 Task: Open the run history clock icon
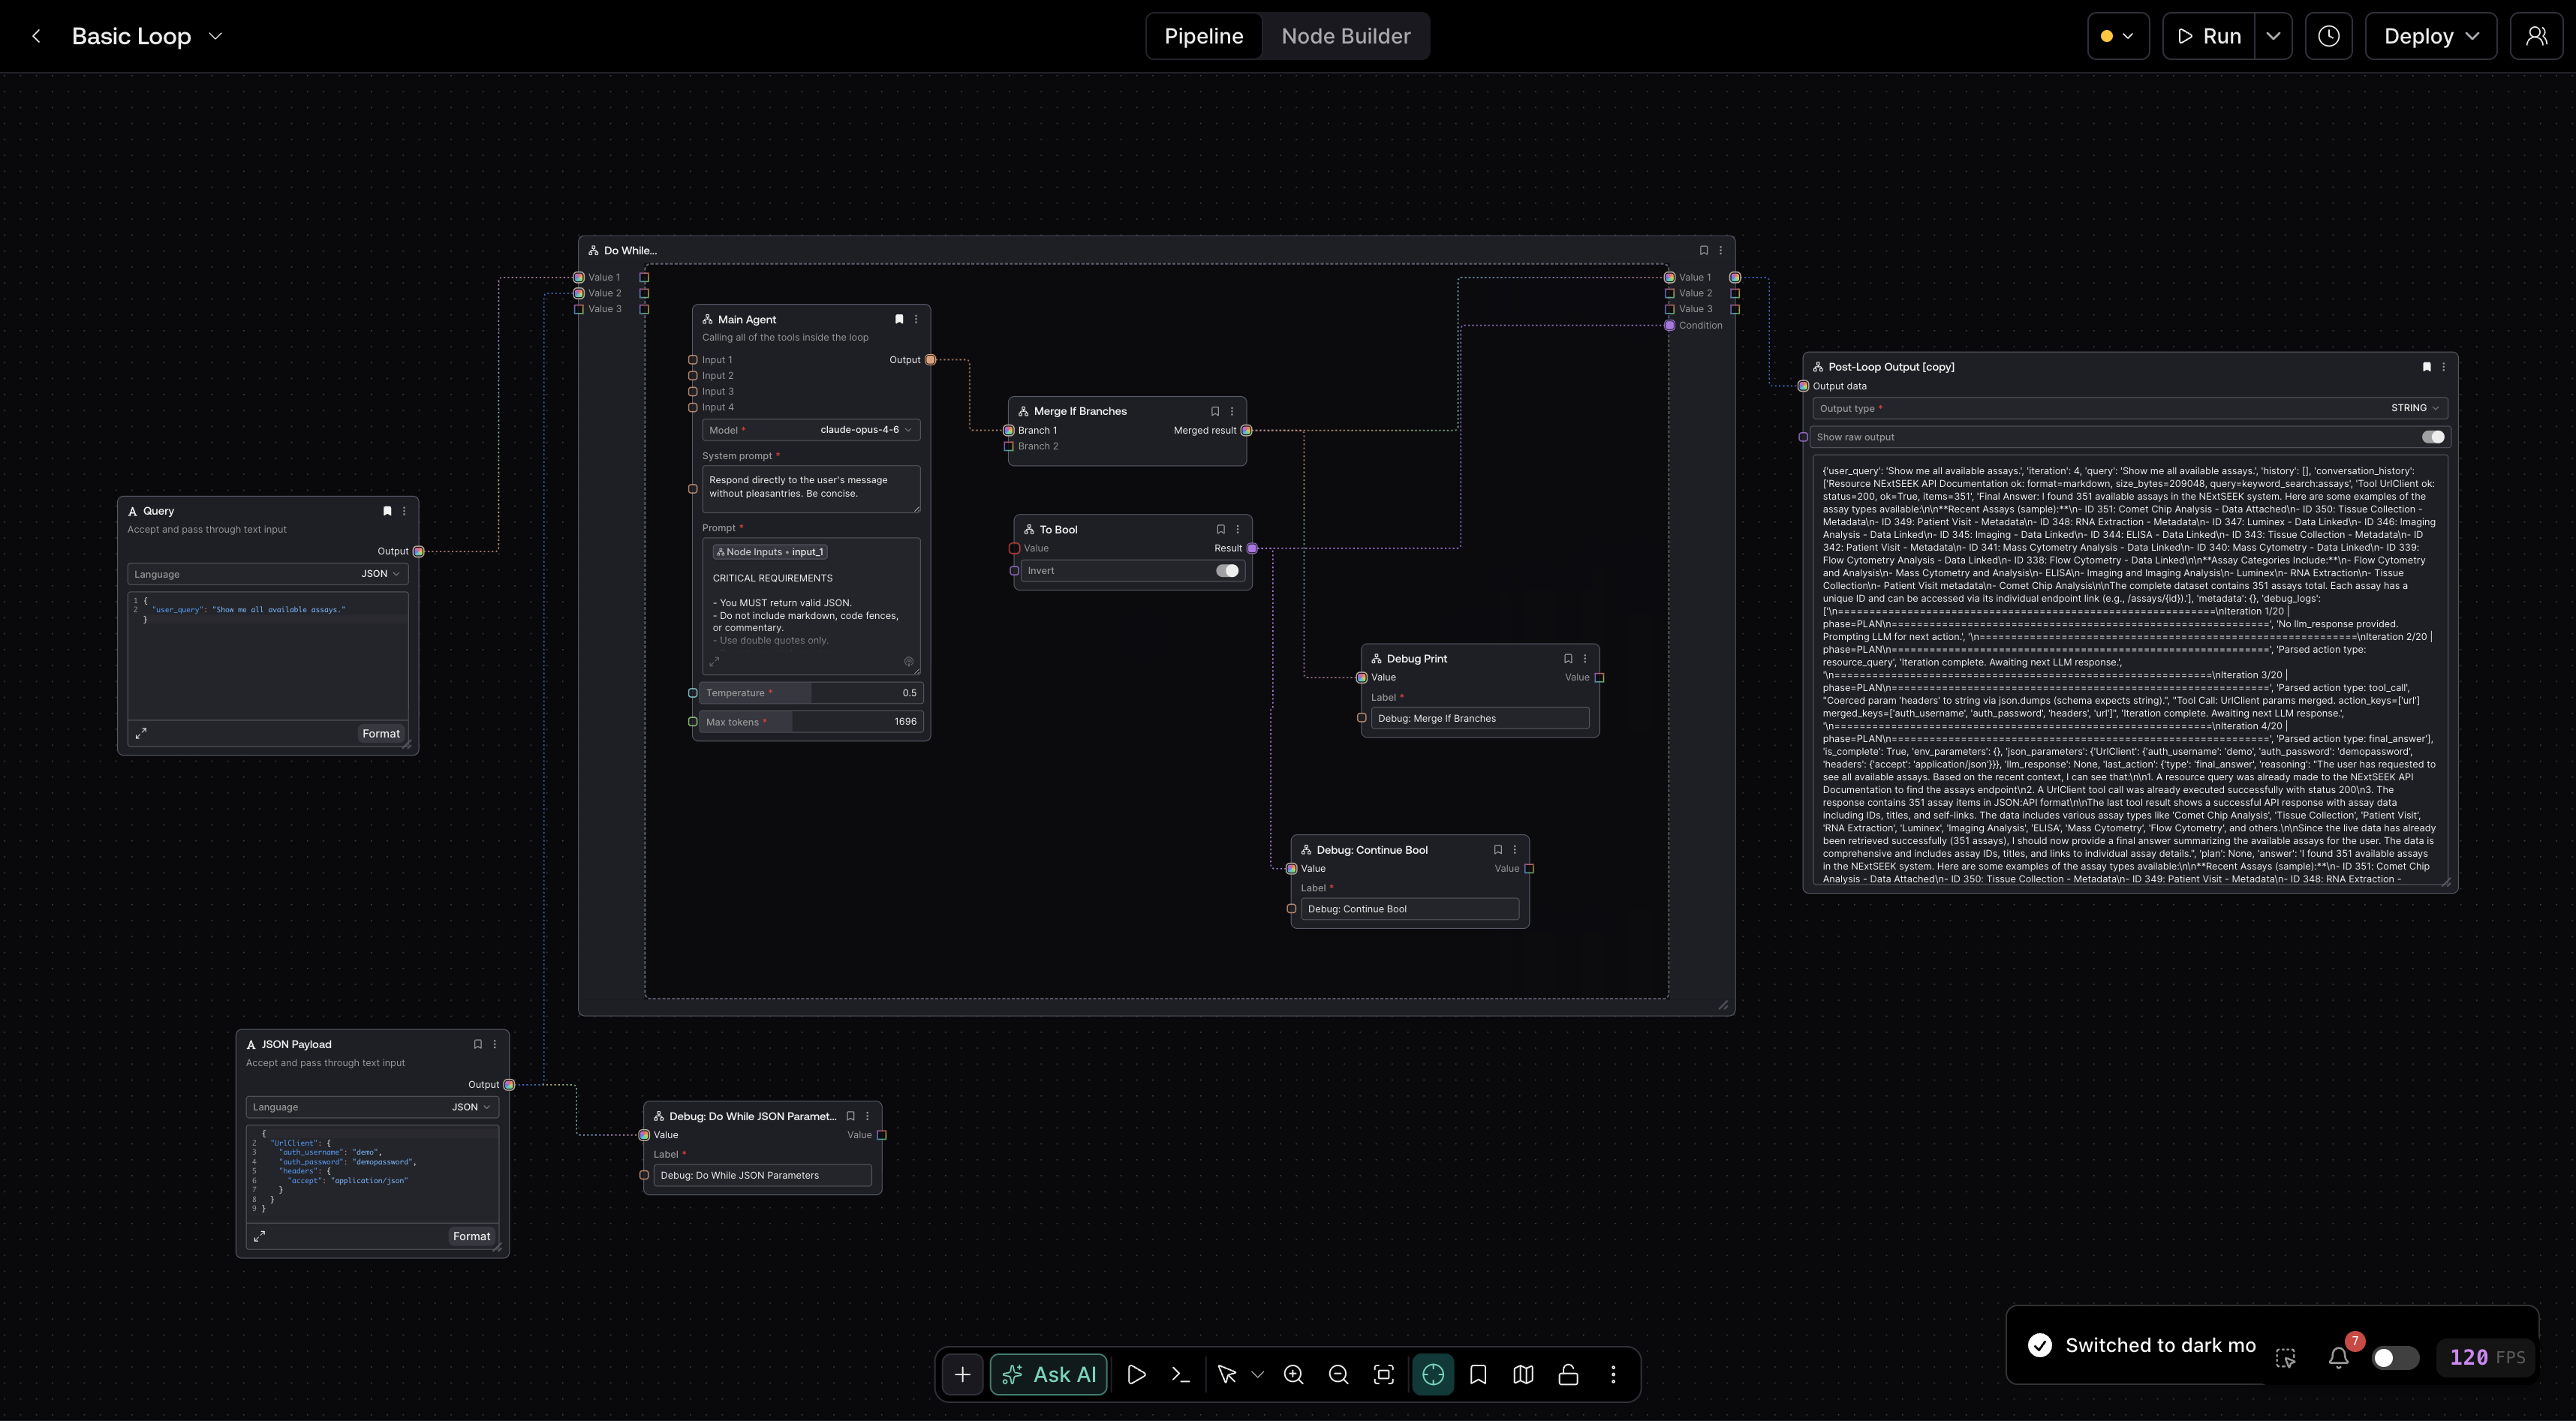pyautogui.click(x=2328, y=36)
